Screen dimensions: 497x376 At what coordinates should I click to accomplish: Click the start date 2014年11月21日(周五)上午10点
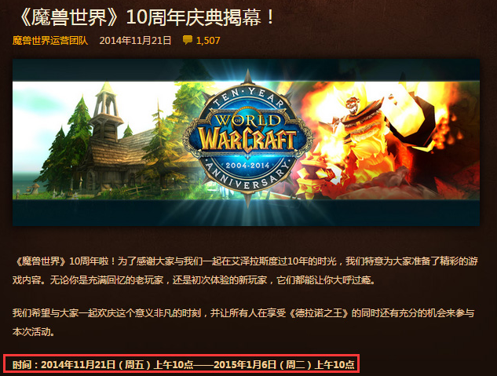117,364
